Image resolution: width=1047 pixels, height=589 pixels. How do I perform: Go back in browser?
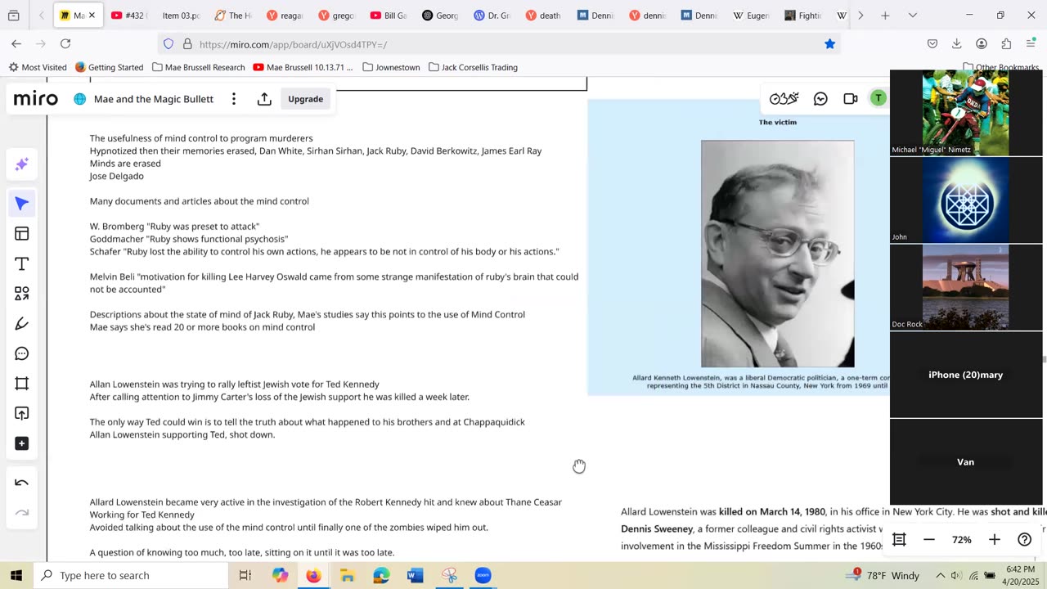point(16,44)
